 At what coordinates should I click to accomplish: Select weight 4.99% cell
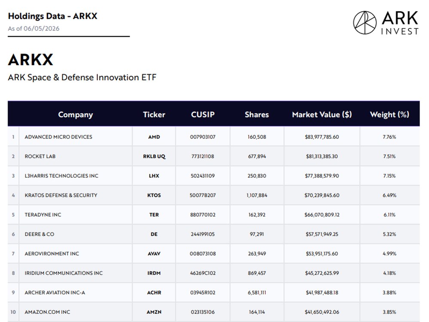390,253
